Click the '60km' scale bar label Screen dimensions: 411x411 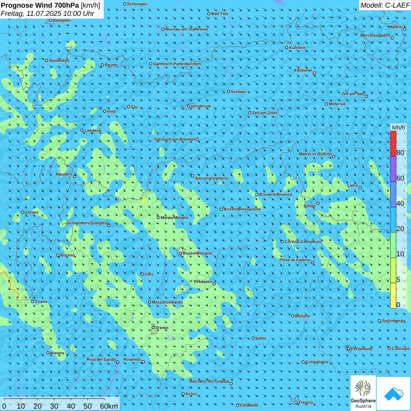(x=109, y=406)
